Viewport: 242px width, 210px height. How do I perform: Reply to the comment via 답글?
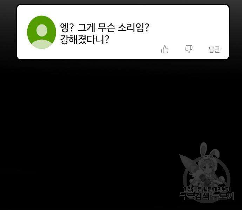[x=214, y=49]
